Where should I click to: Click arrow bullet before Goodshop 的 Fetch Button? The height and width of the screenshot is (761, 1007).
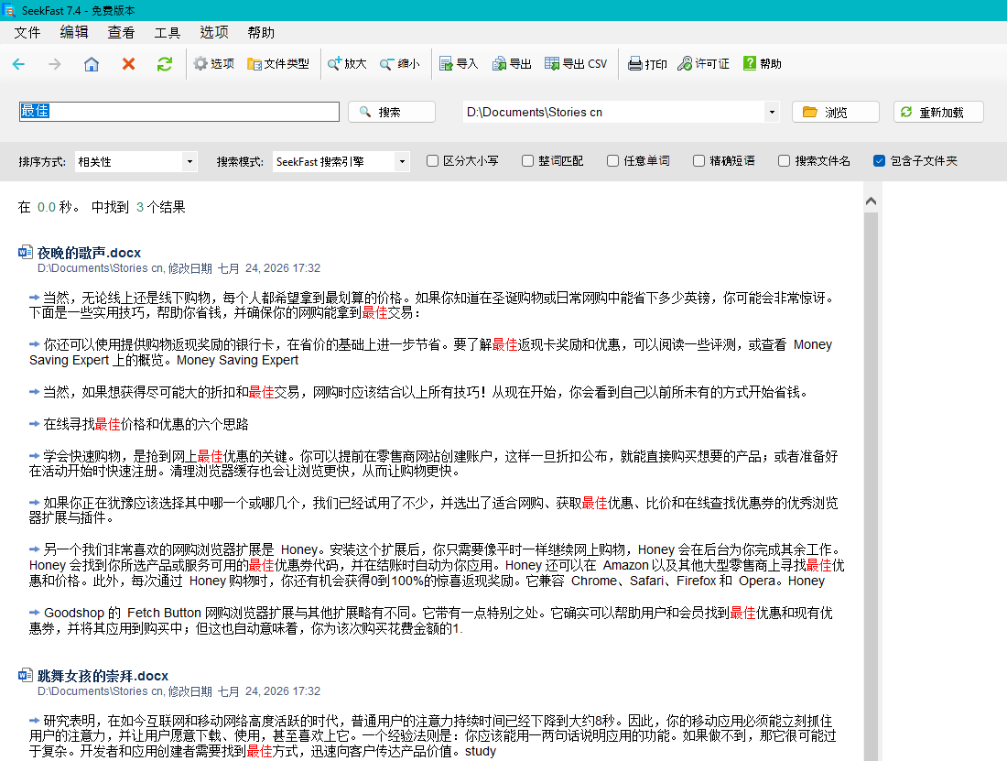click(x=35, y=613)
